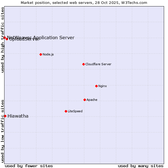Select the Hiawatha red diamond marker
This screenshot has height=168, width=168.
click(x=5, y=116)
